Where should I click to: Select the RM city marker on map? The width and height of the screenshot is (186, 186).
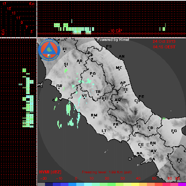pyautogui.click(x=94, y=118)
